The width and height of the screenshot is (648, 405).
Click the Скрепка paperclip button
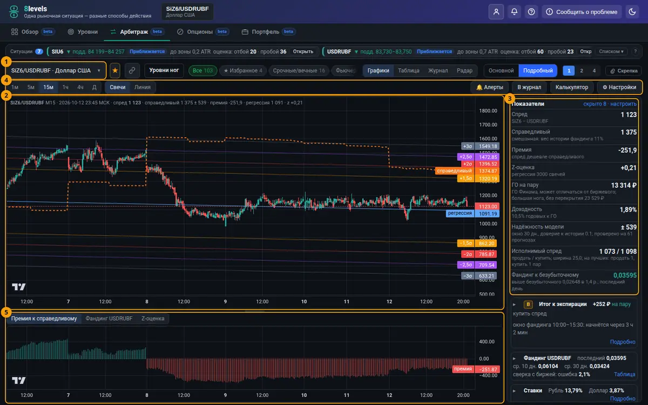(x=624, y=70)
